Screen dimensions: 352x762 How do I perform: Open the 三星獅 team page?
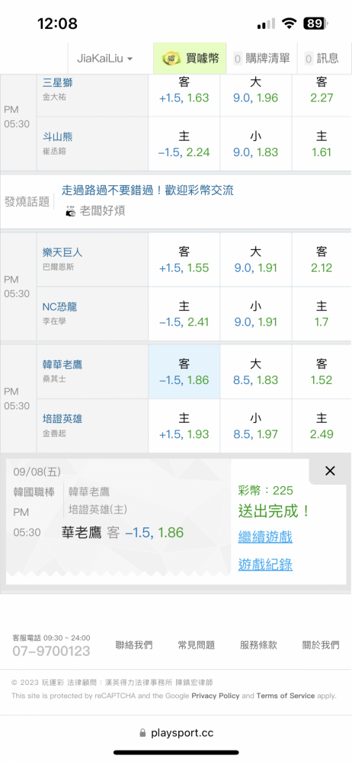click(x=57, y=83)
